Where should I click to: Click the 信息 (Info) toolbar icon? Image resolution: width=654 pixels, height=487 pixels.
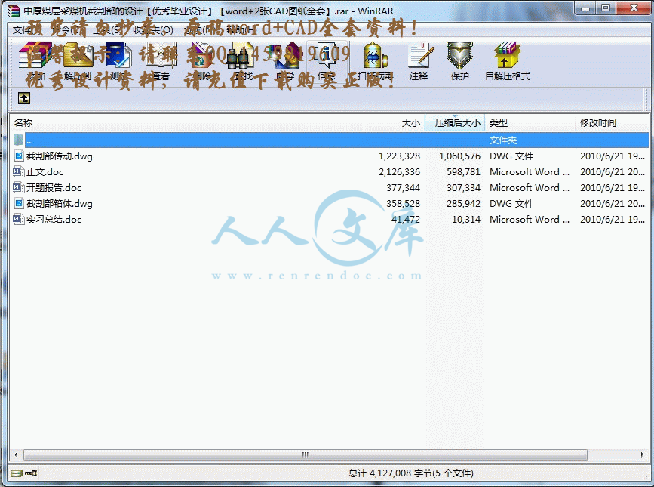[327, 55]
